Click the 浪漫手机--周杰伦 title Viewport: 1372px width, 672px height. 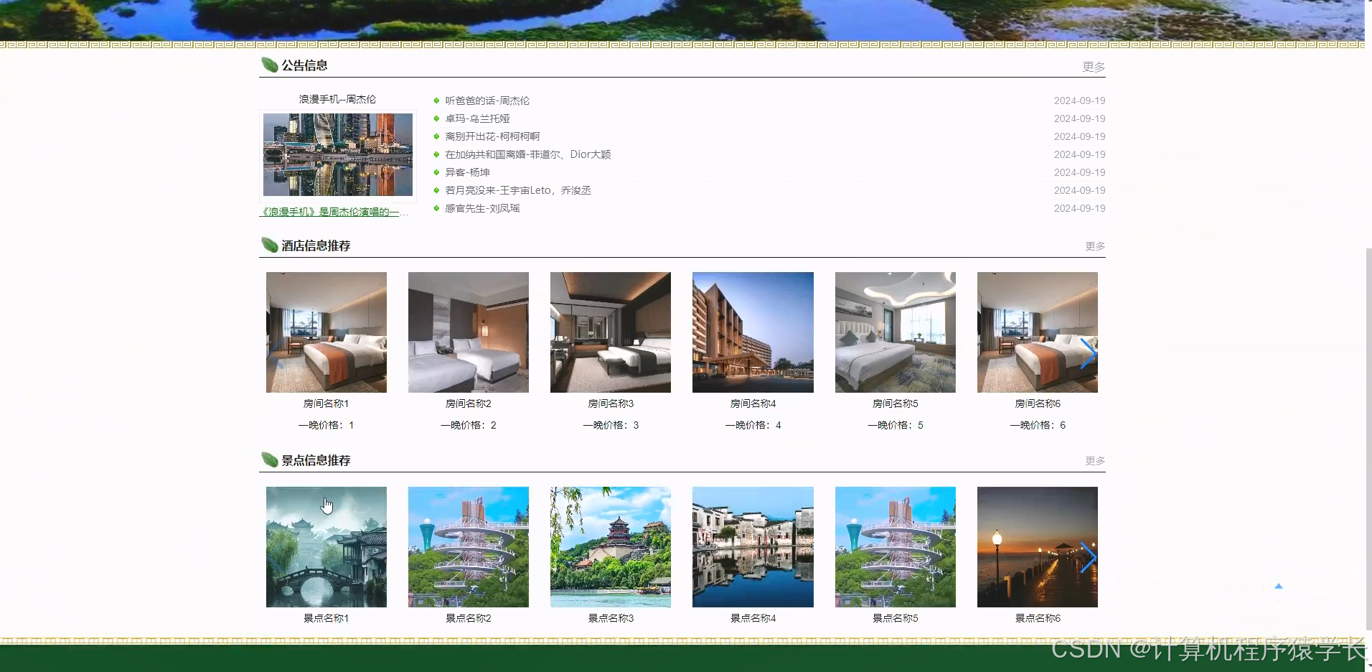pyautogui.click(x=337, y=99)
